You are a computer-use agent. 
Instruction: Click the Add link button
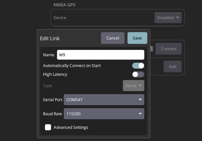point(172,67)
